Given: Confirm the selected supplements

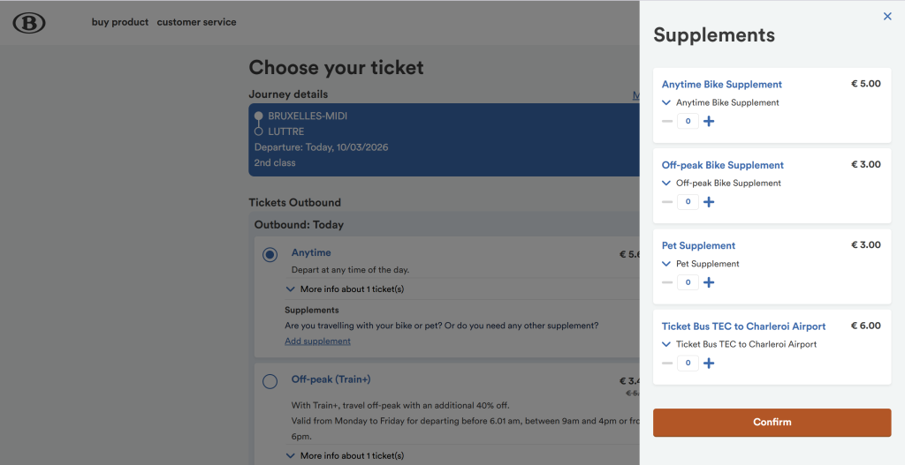Looking at the screenshot, I should coord(772,422).
